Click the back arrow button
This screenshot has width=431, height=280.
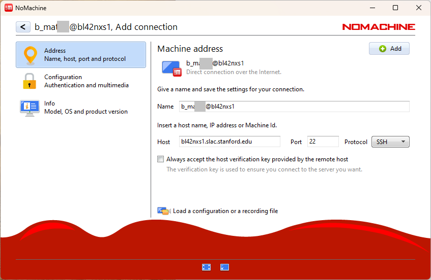coord(22,27)
